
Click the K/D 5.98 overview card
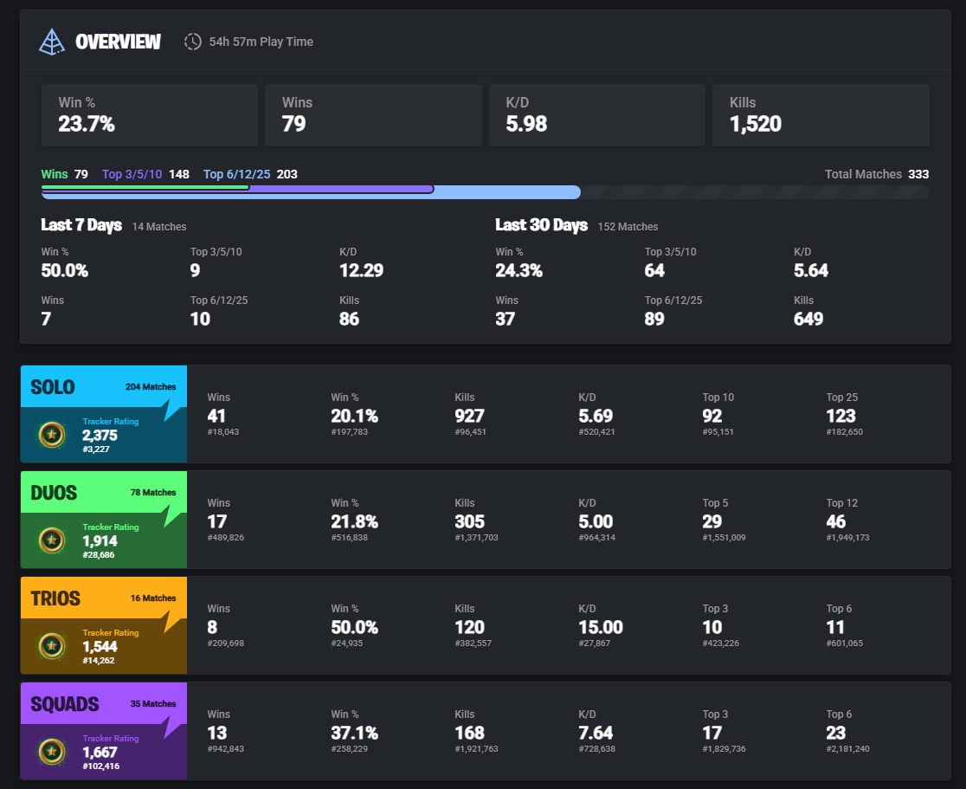[597, 115]
